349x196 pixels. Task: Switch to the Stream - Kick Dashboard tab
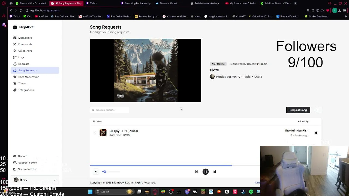[x=31, y=3]
